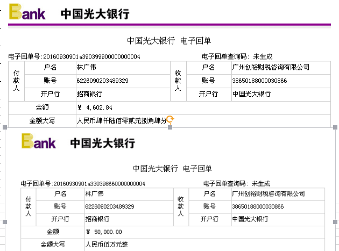Image resolution: width=339 pixels, height=251 pixels.
Task: Click the 金额 label in the upper receipt
Action: 42,107
